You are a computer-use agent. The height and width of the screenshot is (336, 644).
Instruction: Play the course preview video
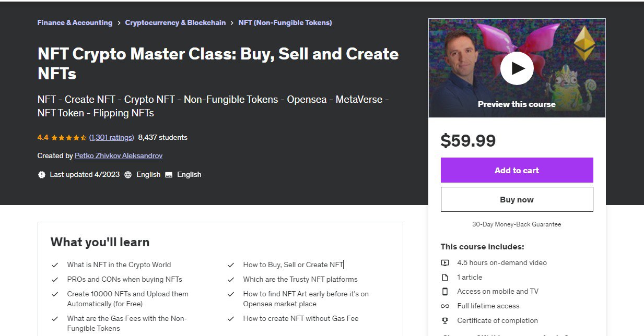pos(517,68)
